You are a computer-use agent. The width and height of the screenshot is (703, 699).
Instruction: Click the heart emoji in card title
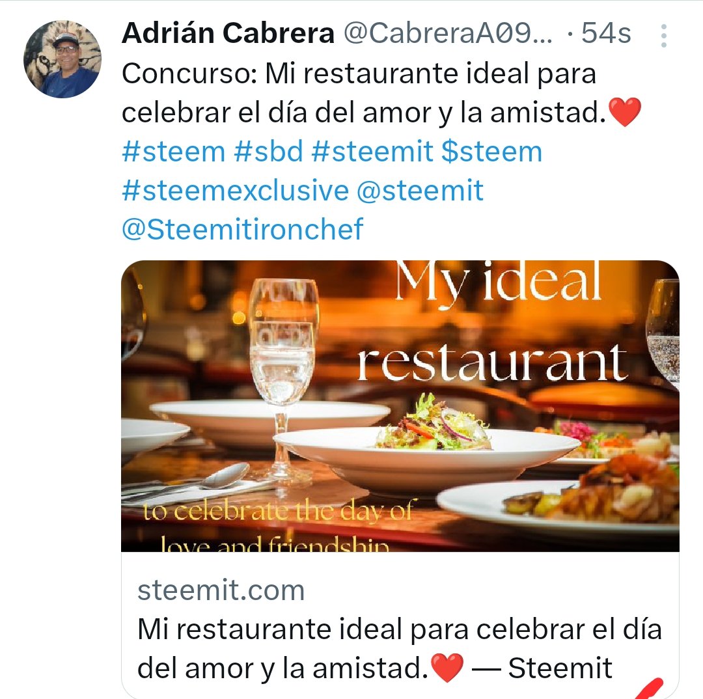[447, 668]
